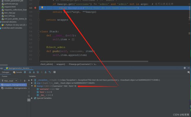The height and width of the screenshot is (117, 191).
Task: Select External Libraries in project tree
Action: tap(9, 22)
